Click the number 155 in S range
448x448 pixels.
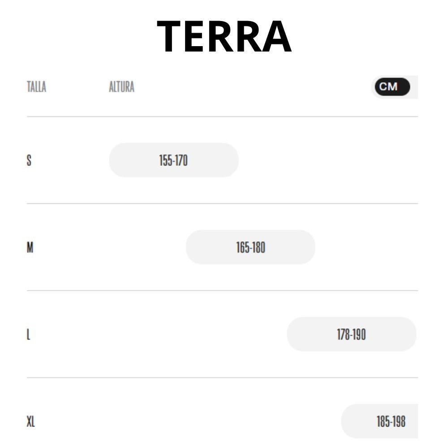[166, 160]
